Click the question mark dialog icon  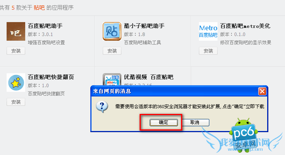102,107
